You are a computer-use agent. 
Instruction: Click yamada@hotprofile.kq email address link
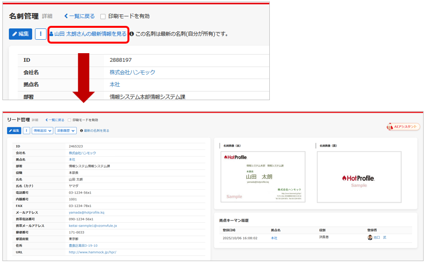click(86, 212)
